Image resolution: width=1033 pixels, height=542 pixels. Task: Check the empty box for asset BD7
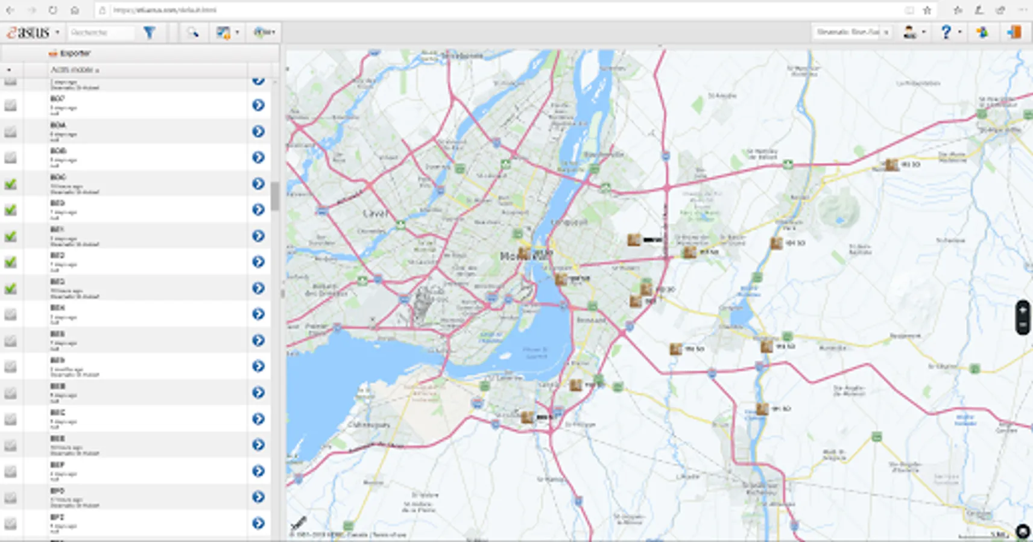(x=10, y=105)
